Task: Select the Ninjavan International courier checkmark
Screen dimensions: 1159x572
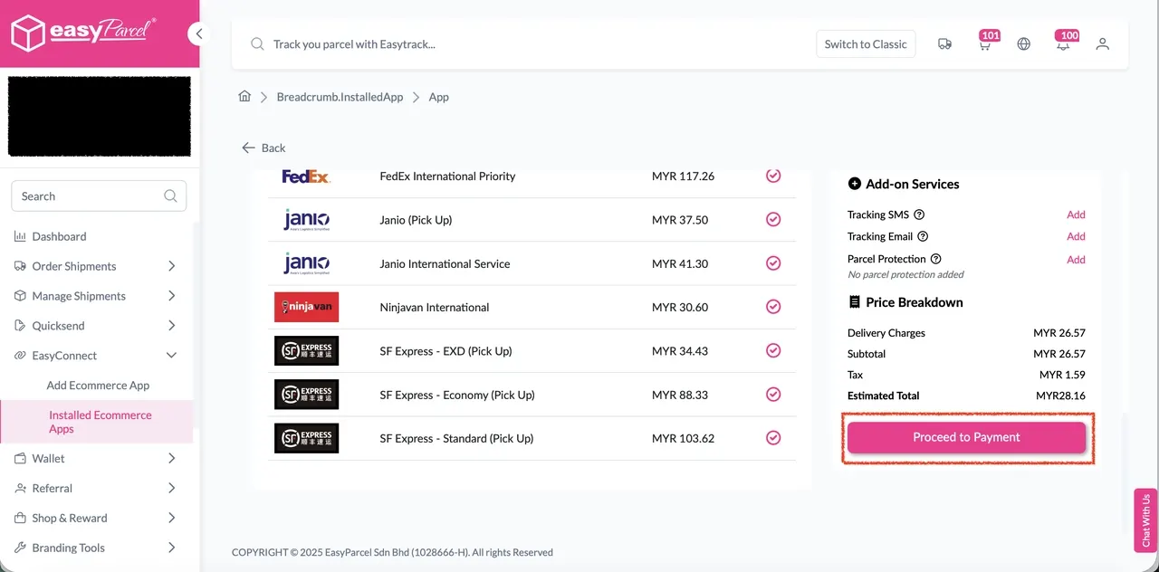Action: coord(773,307)
